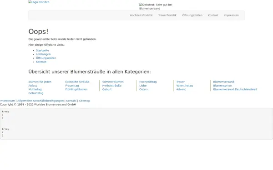Open Sitemap in the footer
This screenshot has width=273, height=170.
click(85, 101)
